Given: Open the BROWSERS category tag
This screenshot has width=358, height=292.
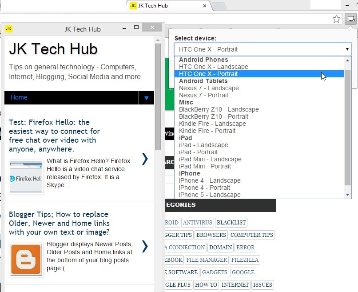Looking at the screenshot, I should (x=211, y=235).
